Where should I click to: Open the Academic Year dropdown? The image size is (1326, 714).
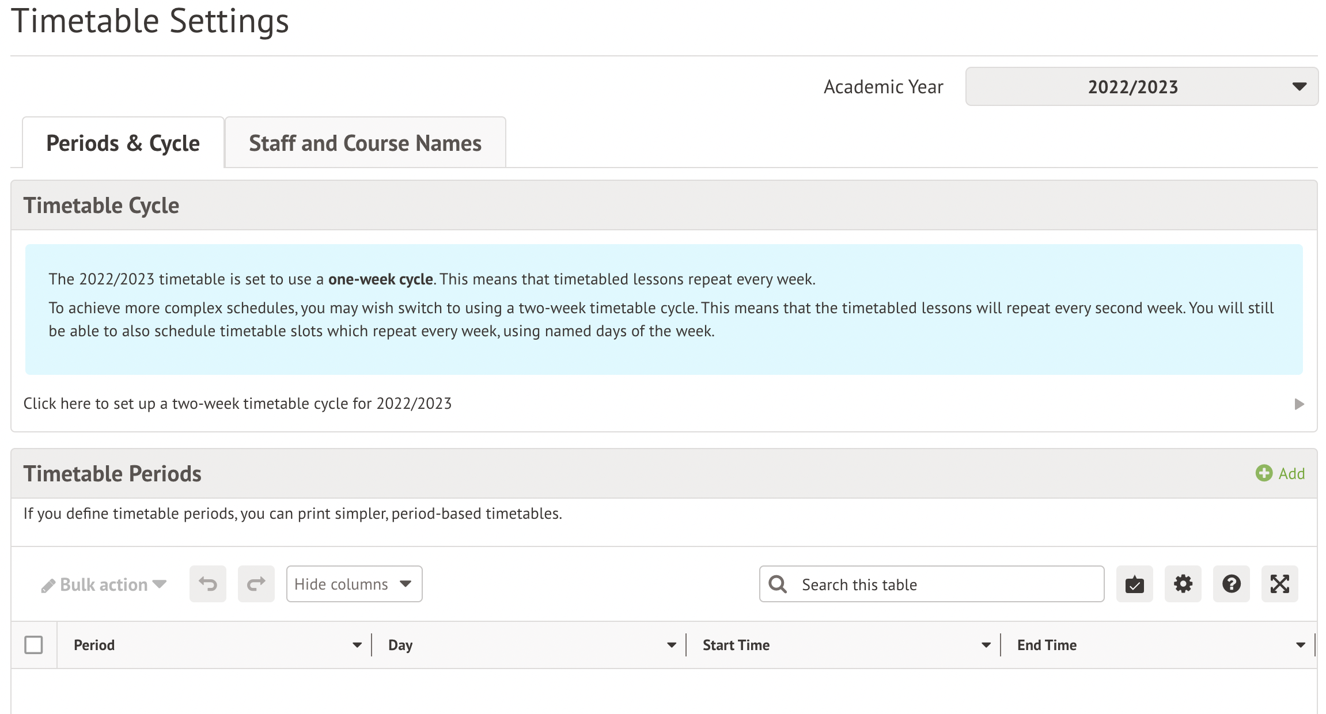click(1141, 86)
